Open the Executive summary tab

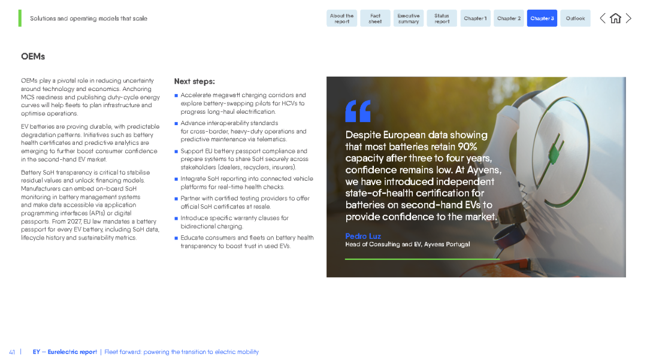pos(409,19)
